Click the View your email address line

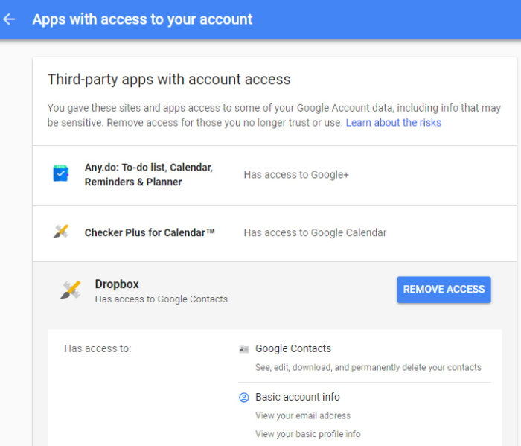point(303,415)
